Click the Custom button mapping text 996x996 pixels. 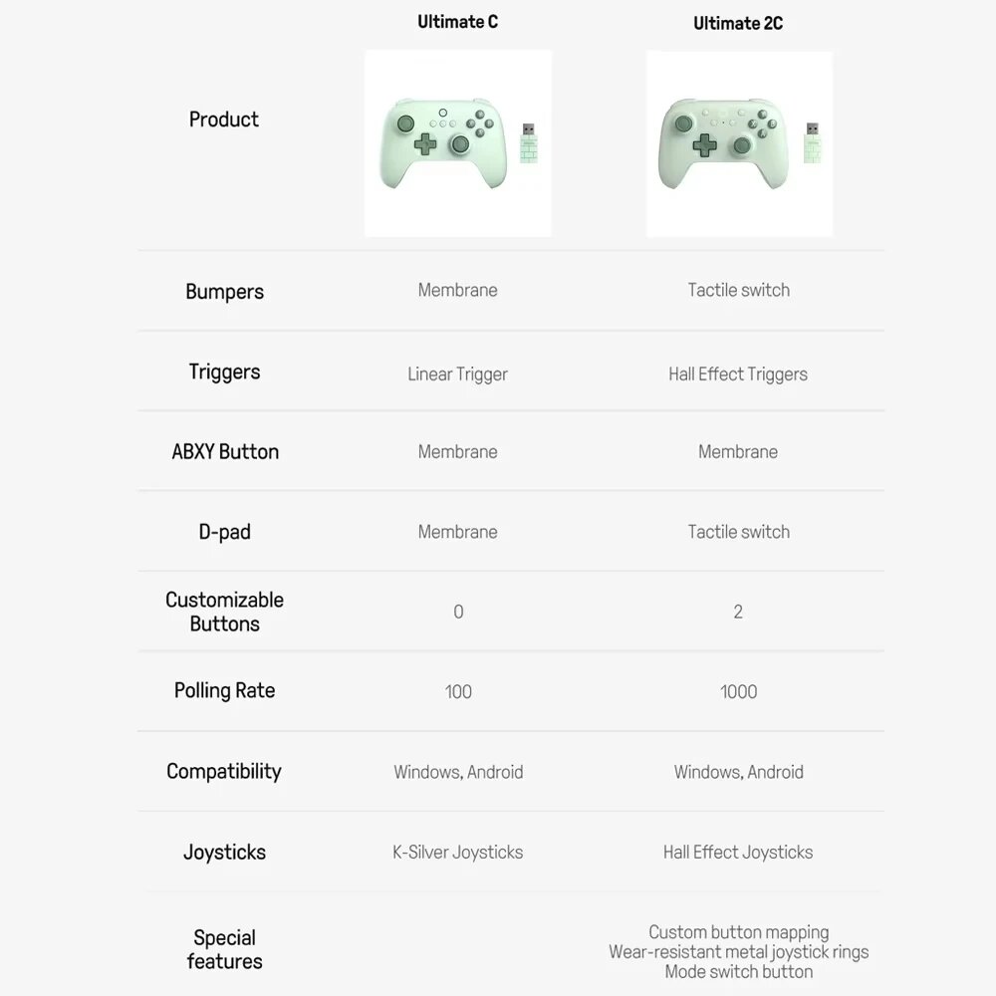click(x=738, y=932)
